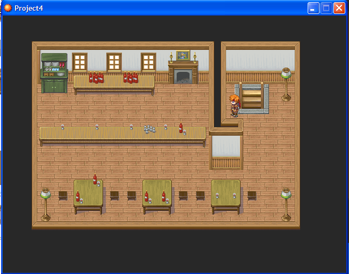Click the pile of glasses on the long counter
349x274 pixels.
pyautogui.click(x=150, y=129)
